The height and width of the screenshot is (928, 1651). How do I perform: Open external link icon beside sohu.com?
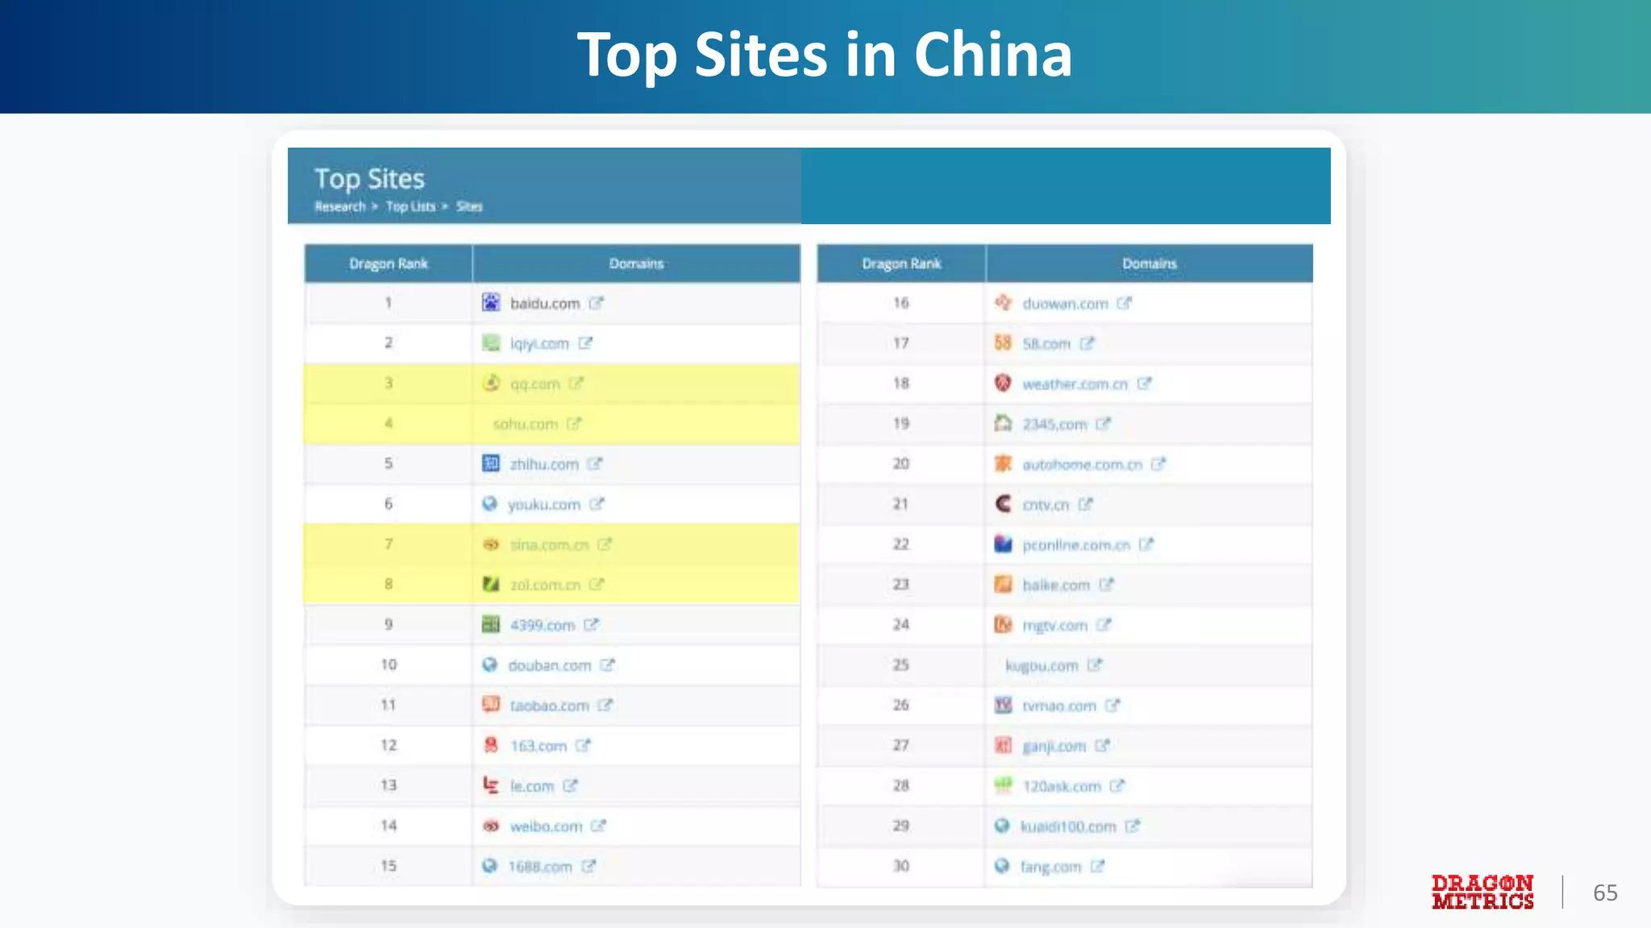574,424
